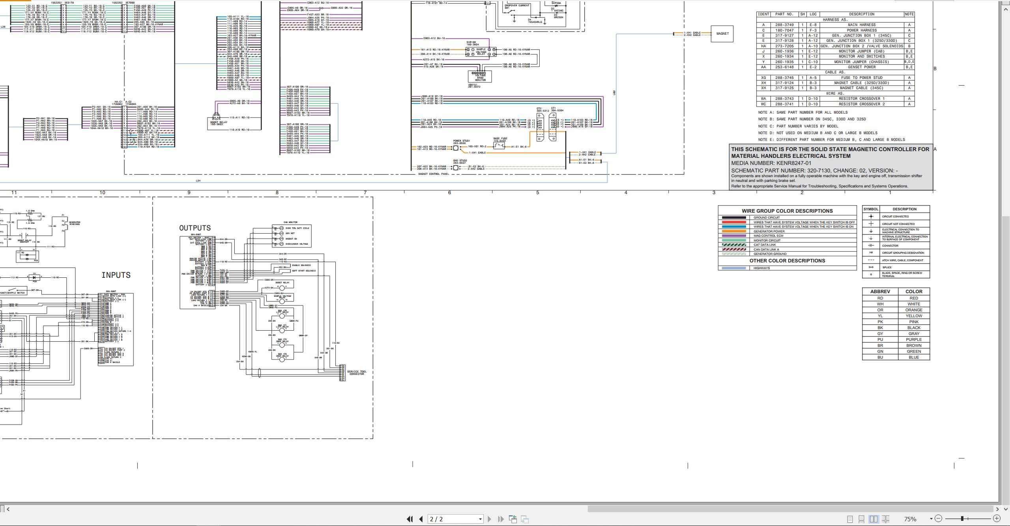This screenshot has width=1010, height=526.
Task: Open the page number dropdown
Action: [x=480, y=519]
